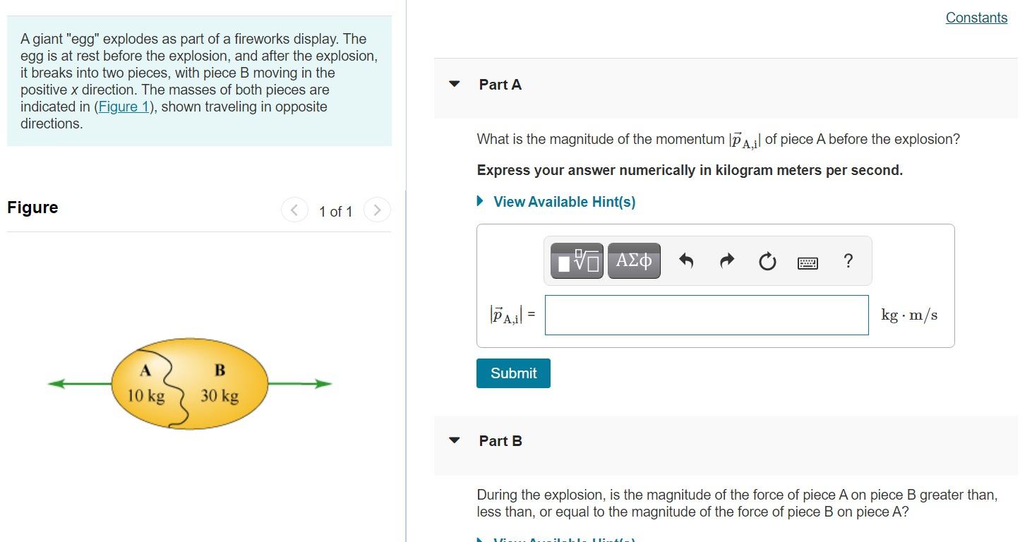Click the 1 of 1 page indicator
The height and width of the screenshot is (542, 1032).
336,211
